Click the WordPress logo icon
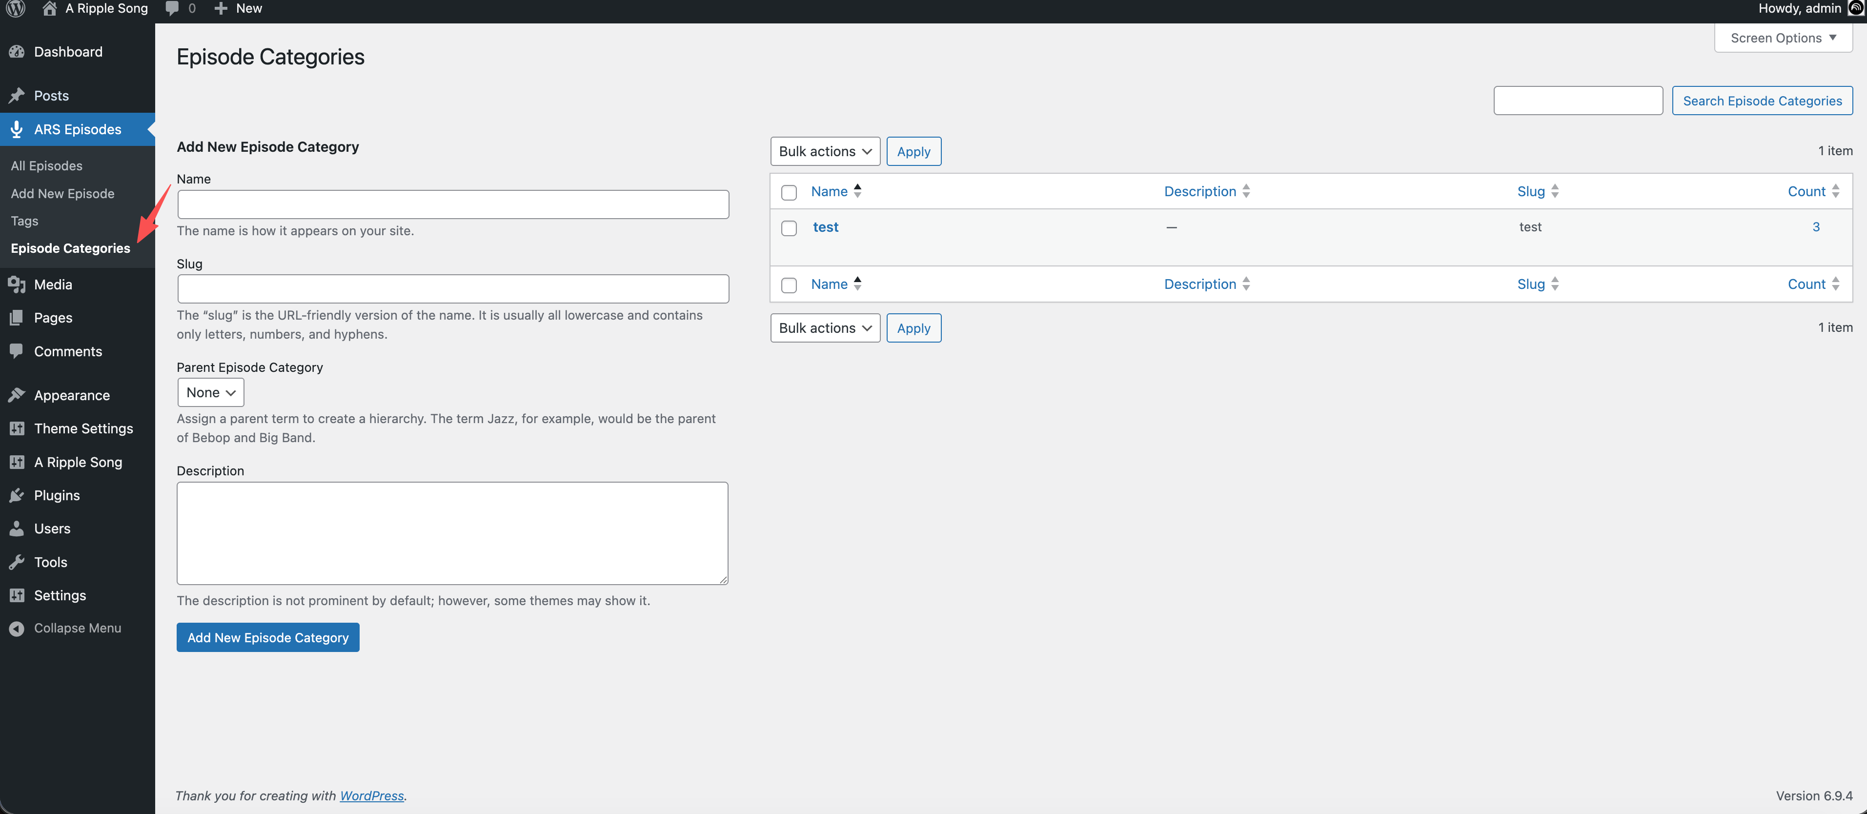Screen dimensions: 1867x814 point(15,9)
